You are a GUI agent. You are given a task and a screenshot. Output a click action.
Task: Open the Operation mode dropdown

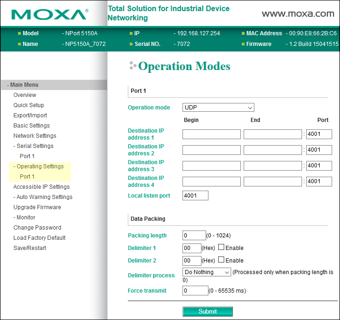pos(218,108)
